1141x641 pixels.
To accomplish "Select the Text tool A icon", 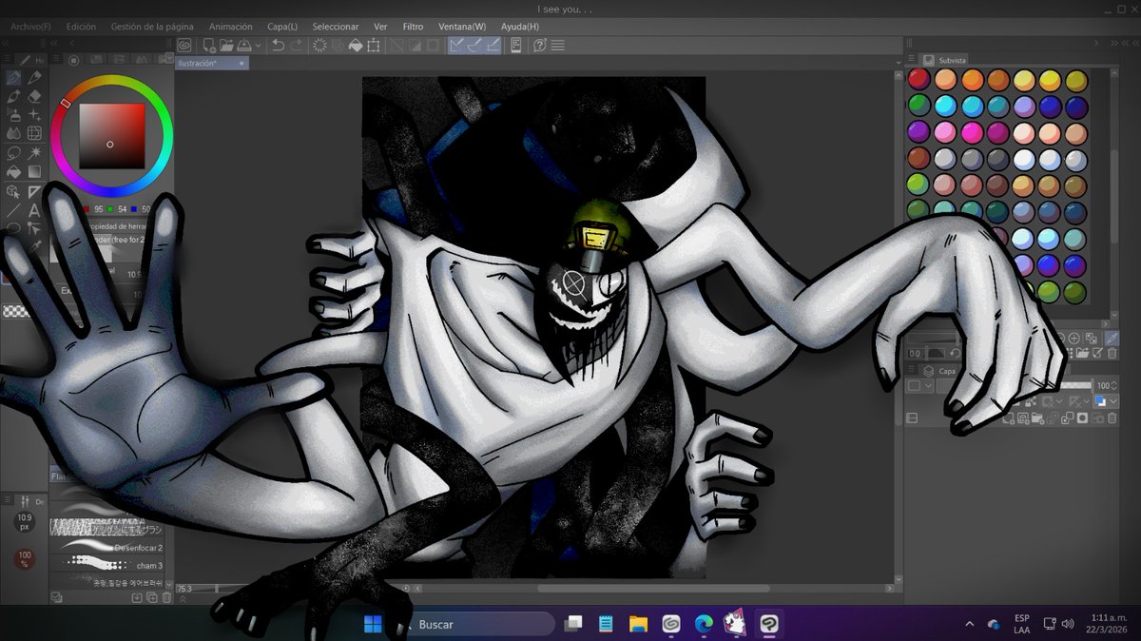I will (34, 210).
